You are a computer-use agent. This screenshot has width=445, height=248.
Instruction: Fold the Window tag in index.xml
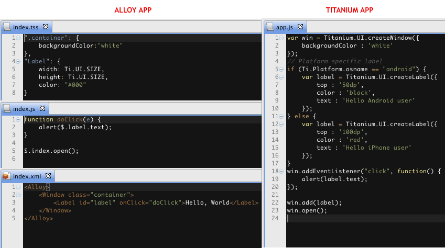(x=18, y=195)
